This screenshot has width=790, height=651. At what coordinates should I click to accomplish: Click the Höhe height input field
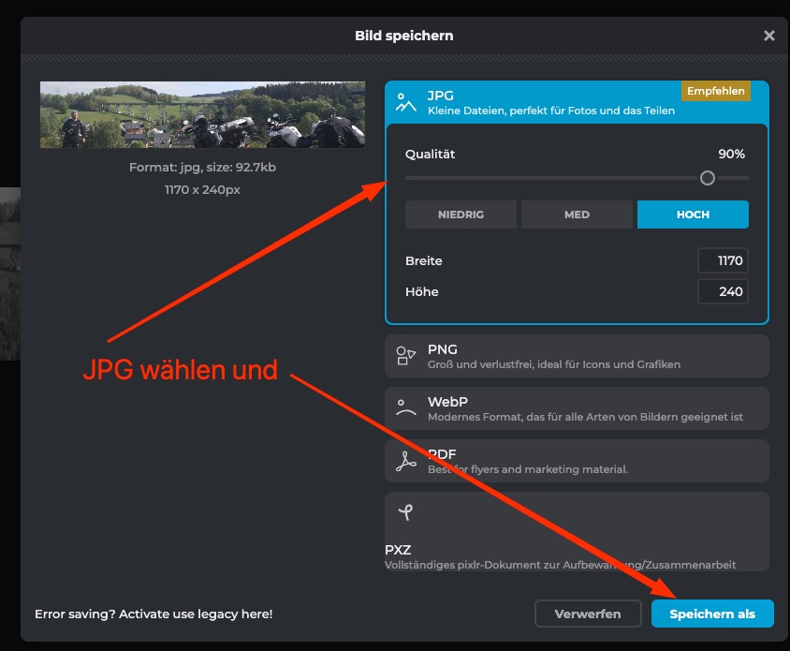click(723, 291)
